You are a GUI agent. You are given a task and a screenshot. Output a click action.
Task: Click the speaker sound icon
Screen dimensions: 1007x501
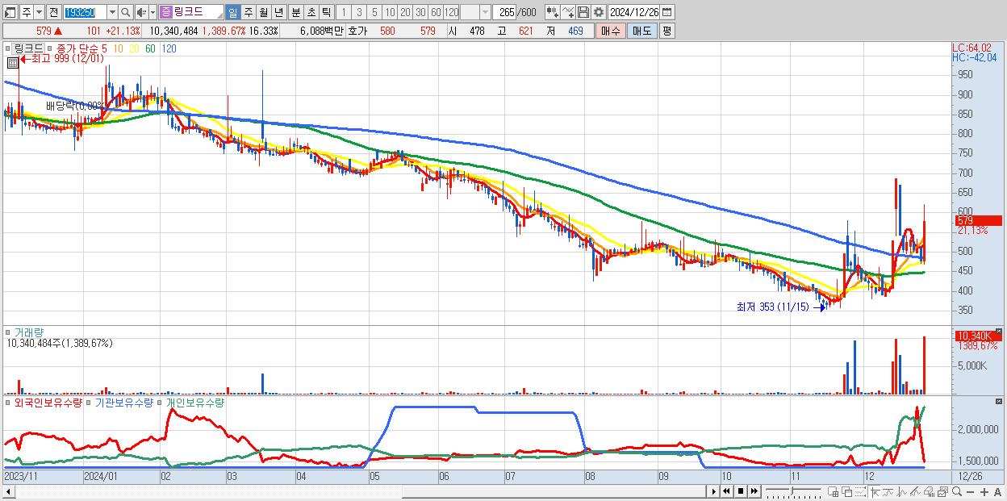pyautogui.click(x=141, y=13)
